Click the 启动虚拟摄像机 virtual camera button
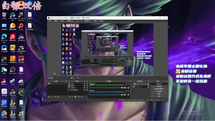Viewport: 215px width, 121px height. point(159,89)
